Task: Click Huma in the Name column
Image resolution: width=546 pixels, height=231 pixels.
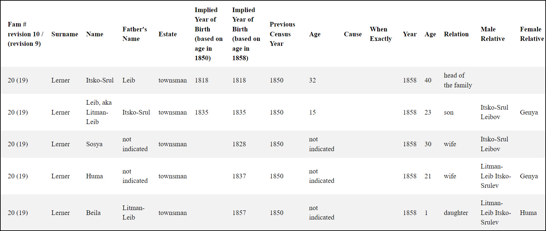Action: (x=95, y=176)
